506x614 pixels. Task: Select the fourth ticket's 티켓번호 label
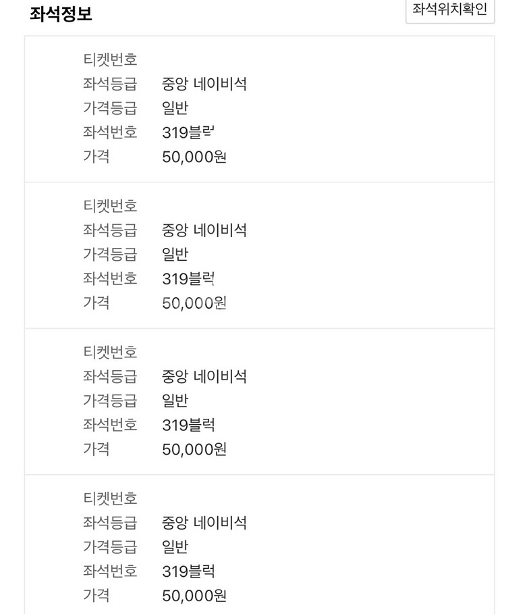(x=110, y=498)
